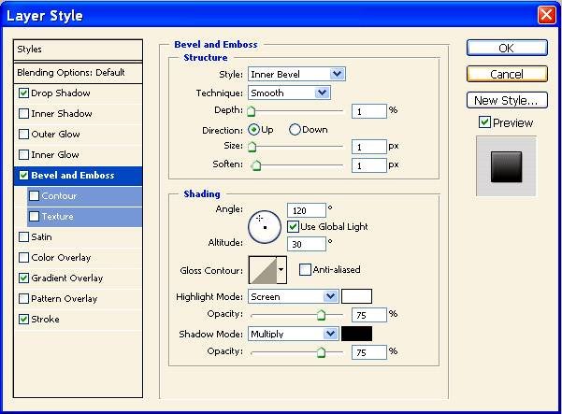Select the Down direction radio button

coord(295,130)
